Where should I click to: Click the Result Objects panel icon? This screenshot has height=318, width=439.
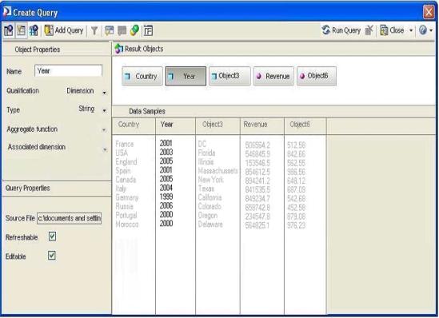click(x=118, y=49)
